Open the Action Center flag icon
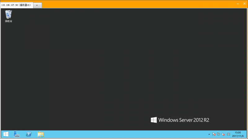This screenshot has height=139, width=248. [x=214, y=134]
